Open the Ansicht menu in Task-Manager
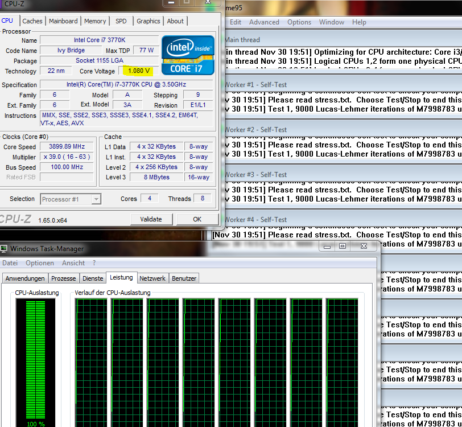Viewport: 462px width, 427px height. tap(73, 263)
